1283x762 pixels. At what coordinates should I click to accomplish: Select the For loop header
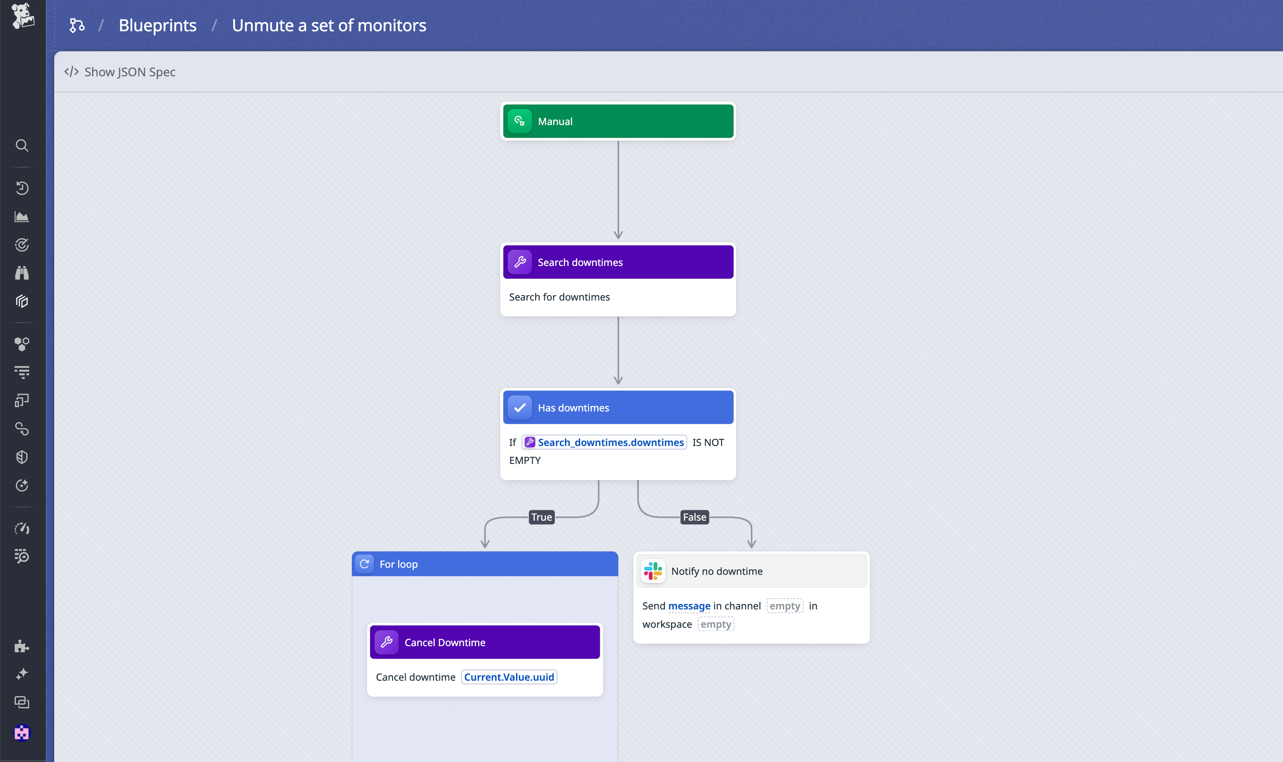(484, 564)
